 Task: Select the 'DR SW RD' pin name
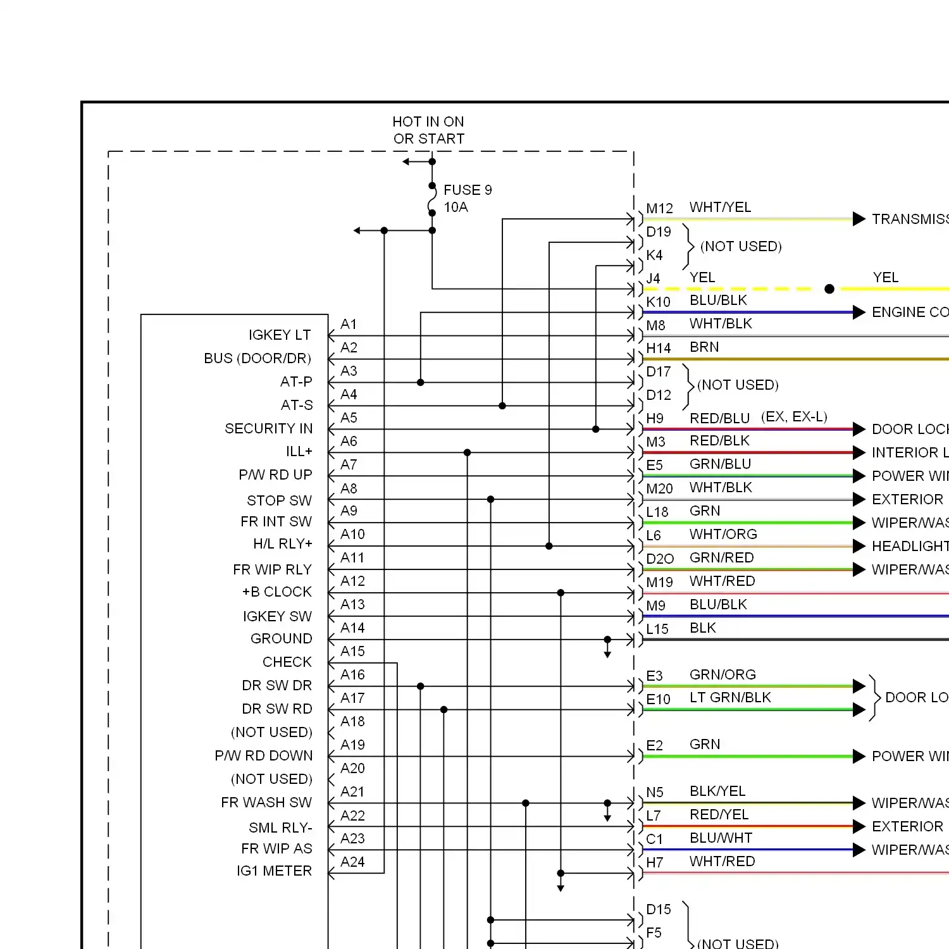(x=277, y=709)
